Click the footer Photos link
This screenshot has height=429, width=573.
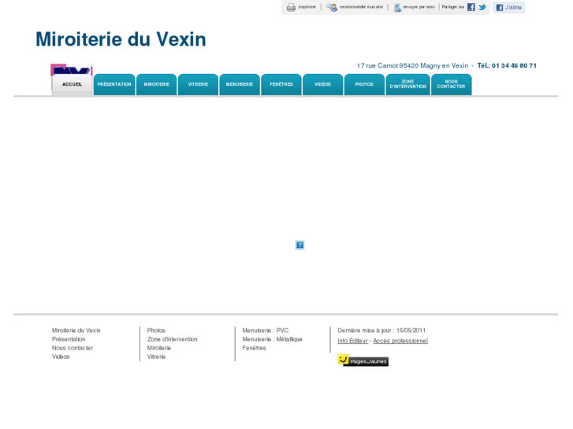pos(156,331)
